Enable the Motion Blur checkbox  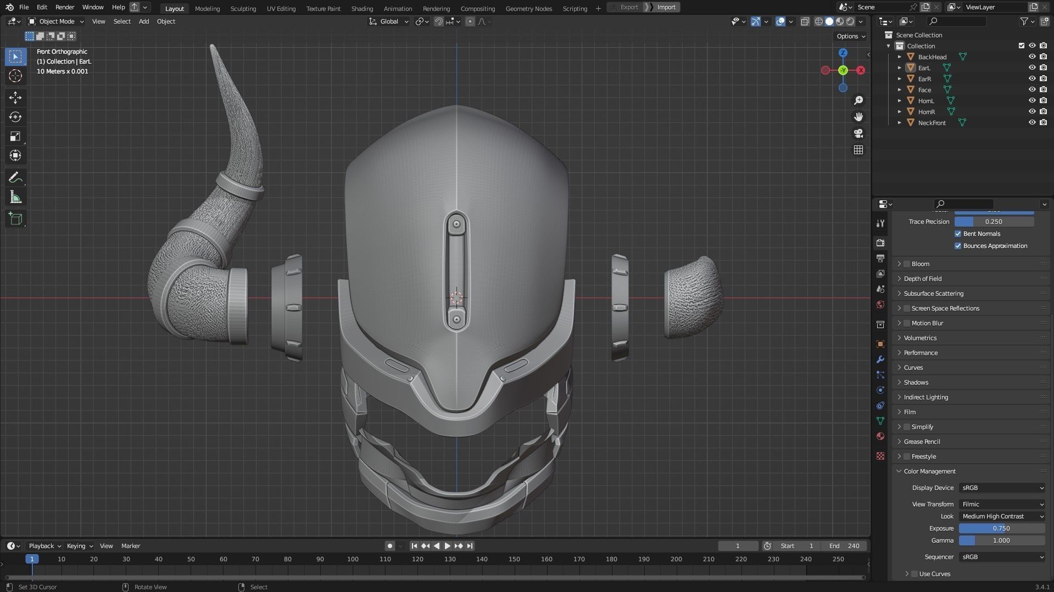click(907, 323)
